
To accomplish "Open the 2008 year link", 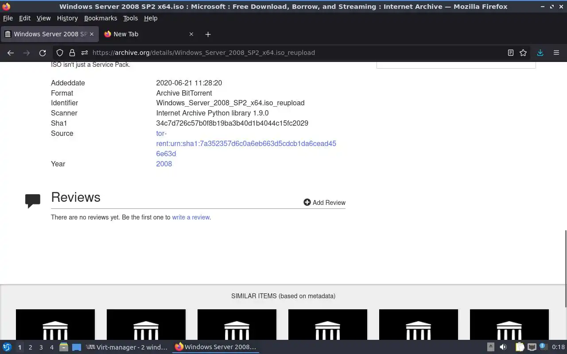I will coord(164,164).
